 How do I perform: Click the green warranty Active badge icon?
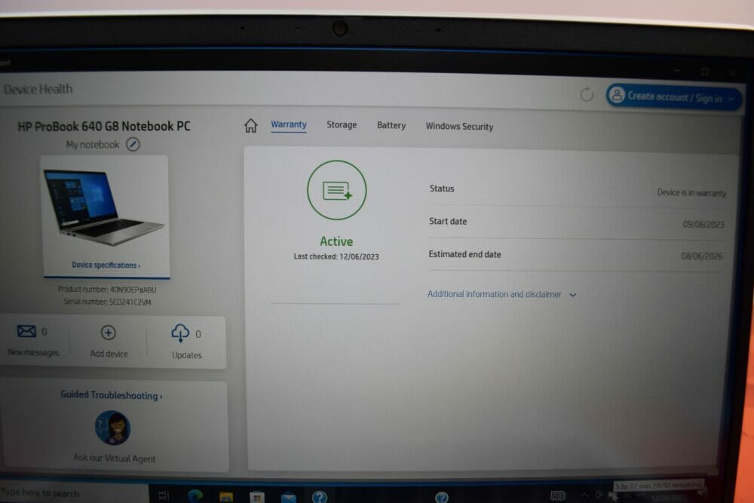coord(336,191)
